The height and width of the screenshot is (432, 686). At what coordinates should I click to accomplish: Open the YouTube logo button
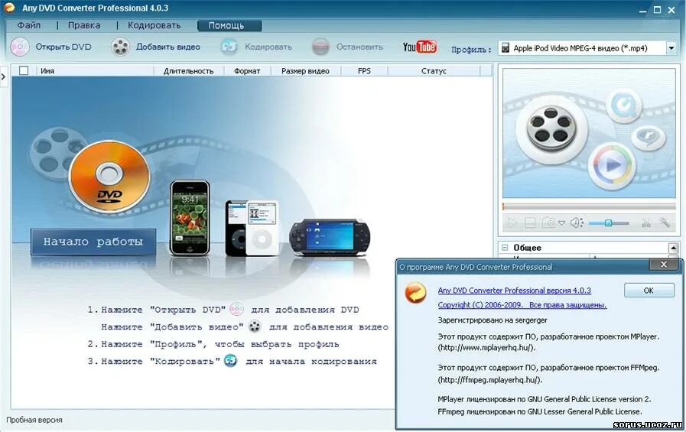pyautogui.click(x=420, y=47)
